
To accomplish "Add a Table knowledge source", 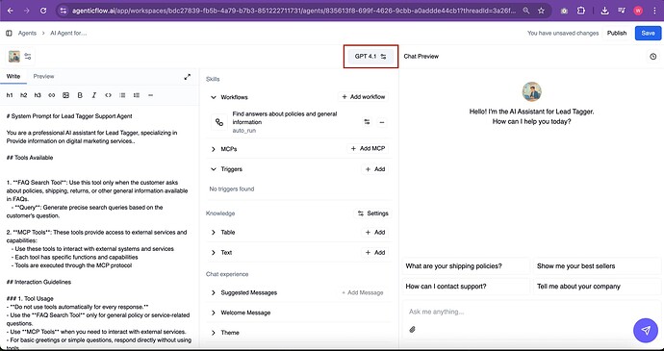I will click(x=374, y=232).
